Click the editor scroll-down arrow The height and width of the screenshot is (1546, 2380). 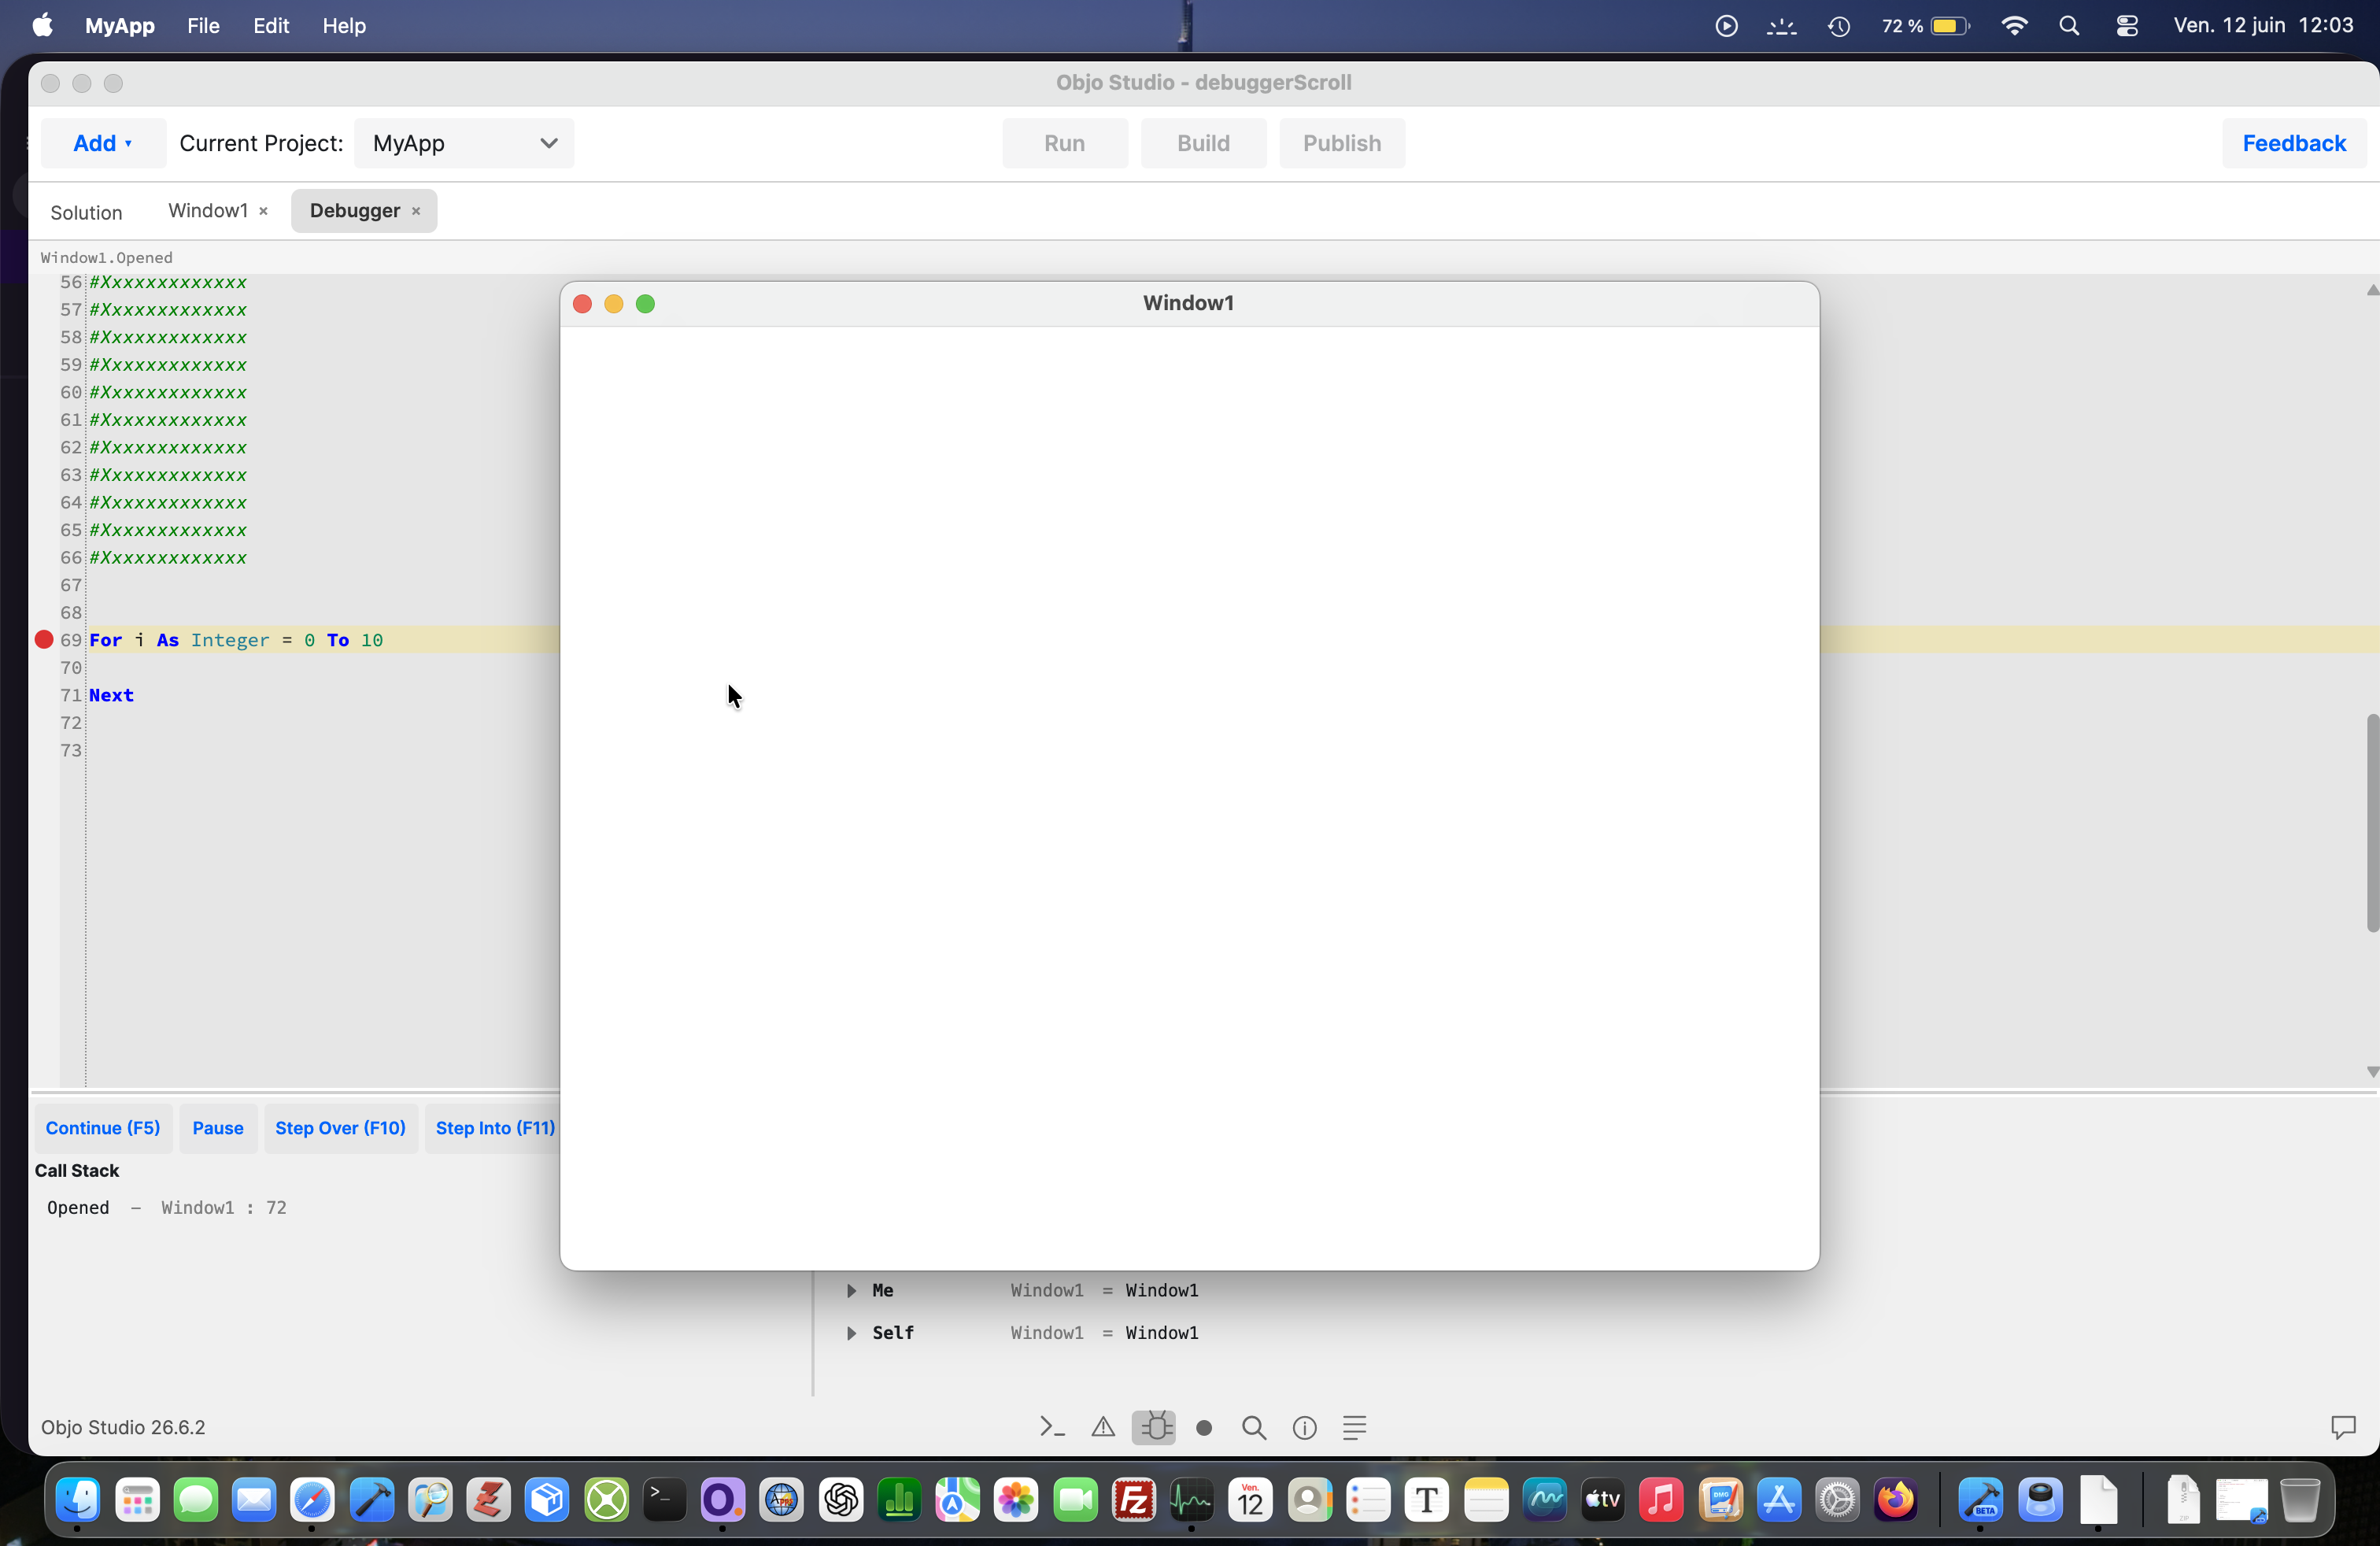(x=2372, y=1071)
